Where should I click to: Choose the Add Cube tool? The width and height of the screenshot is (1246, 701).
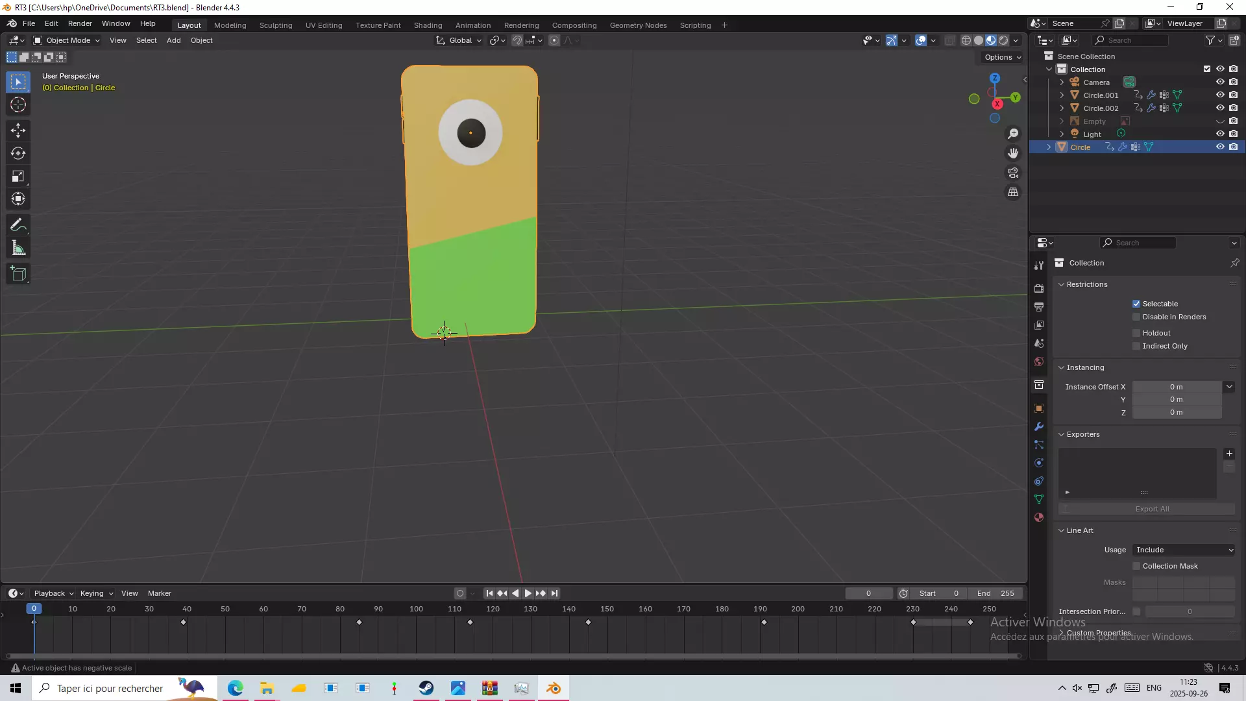tap(18, 274)
